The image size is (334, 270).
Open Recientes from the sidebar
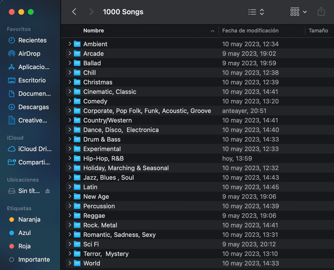click(x=32, y=40)
